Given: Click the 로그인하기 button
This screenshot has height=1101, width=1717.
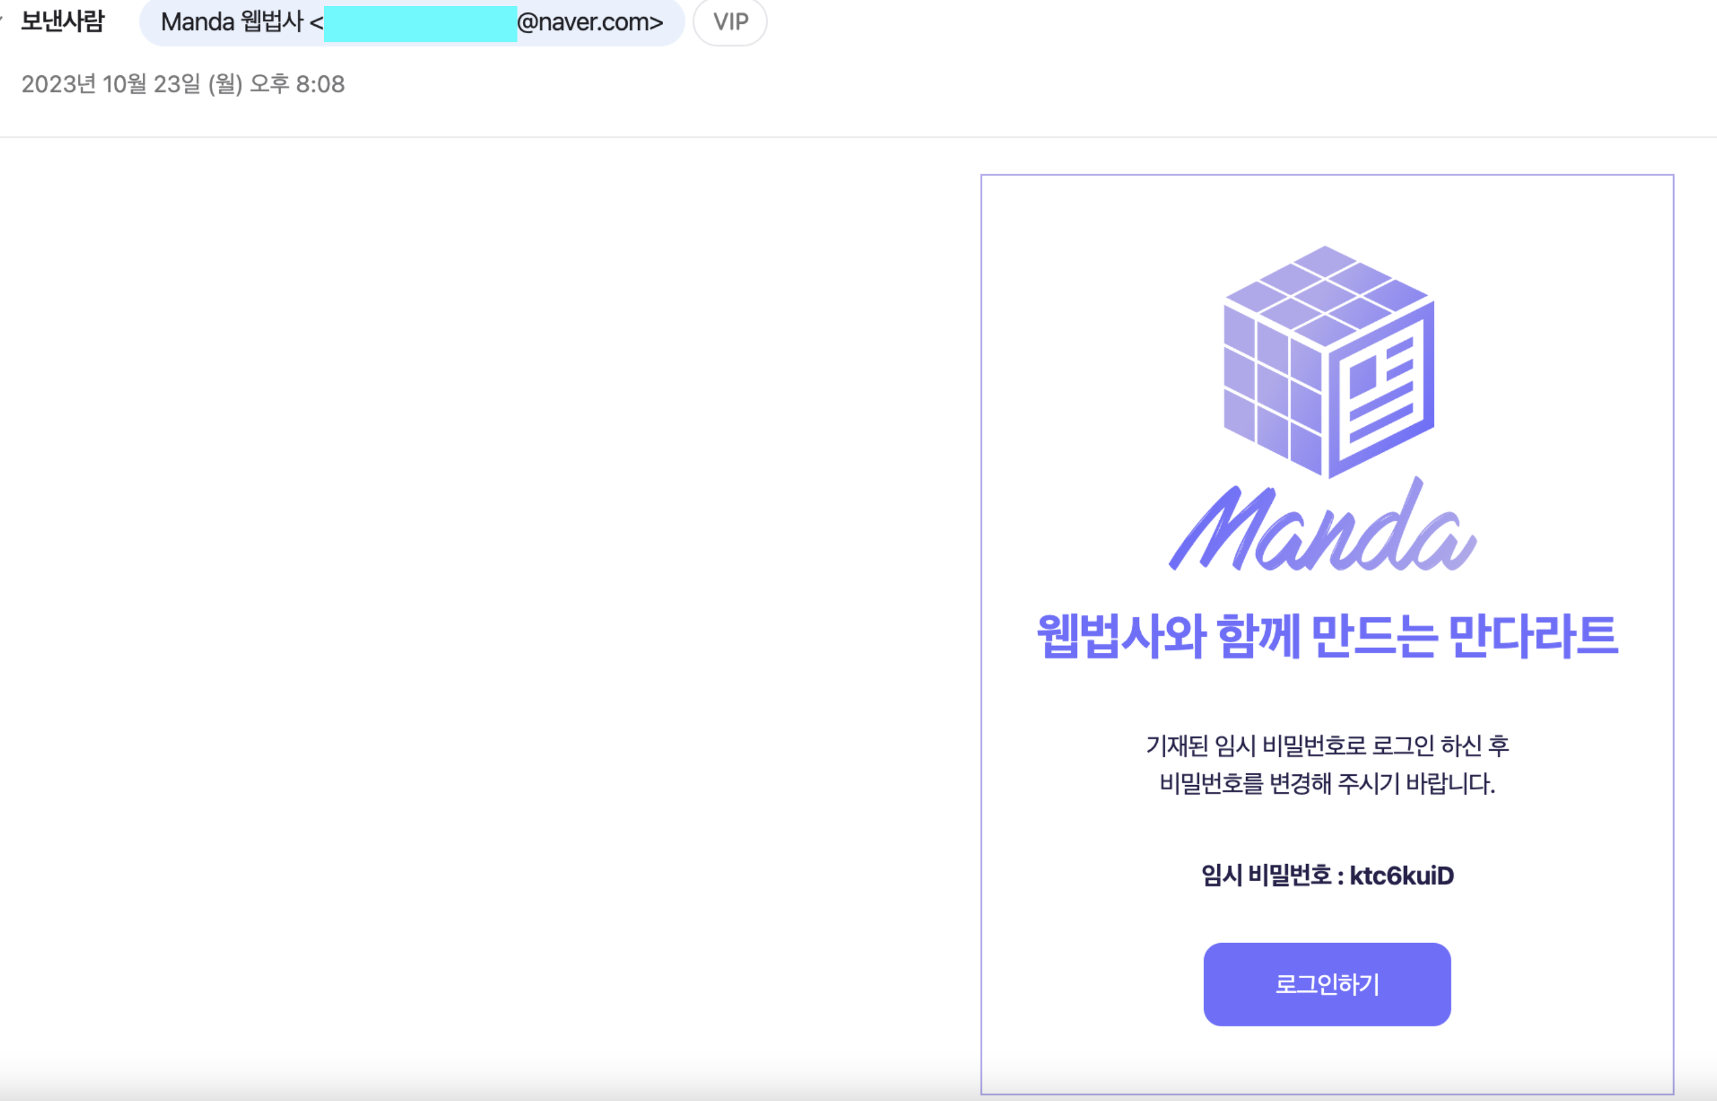Looking at the screenshot, I should point(1327,985).
